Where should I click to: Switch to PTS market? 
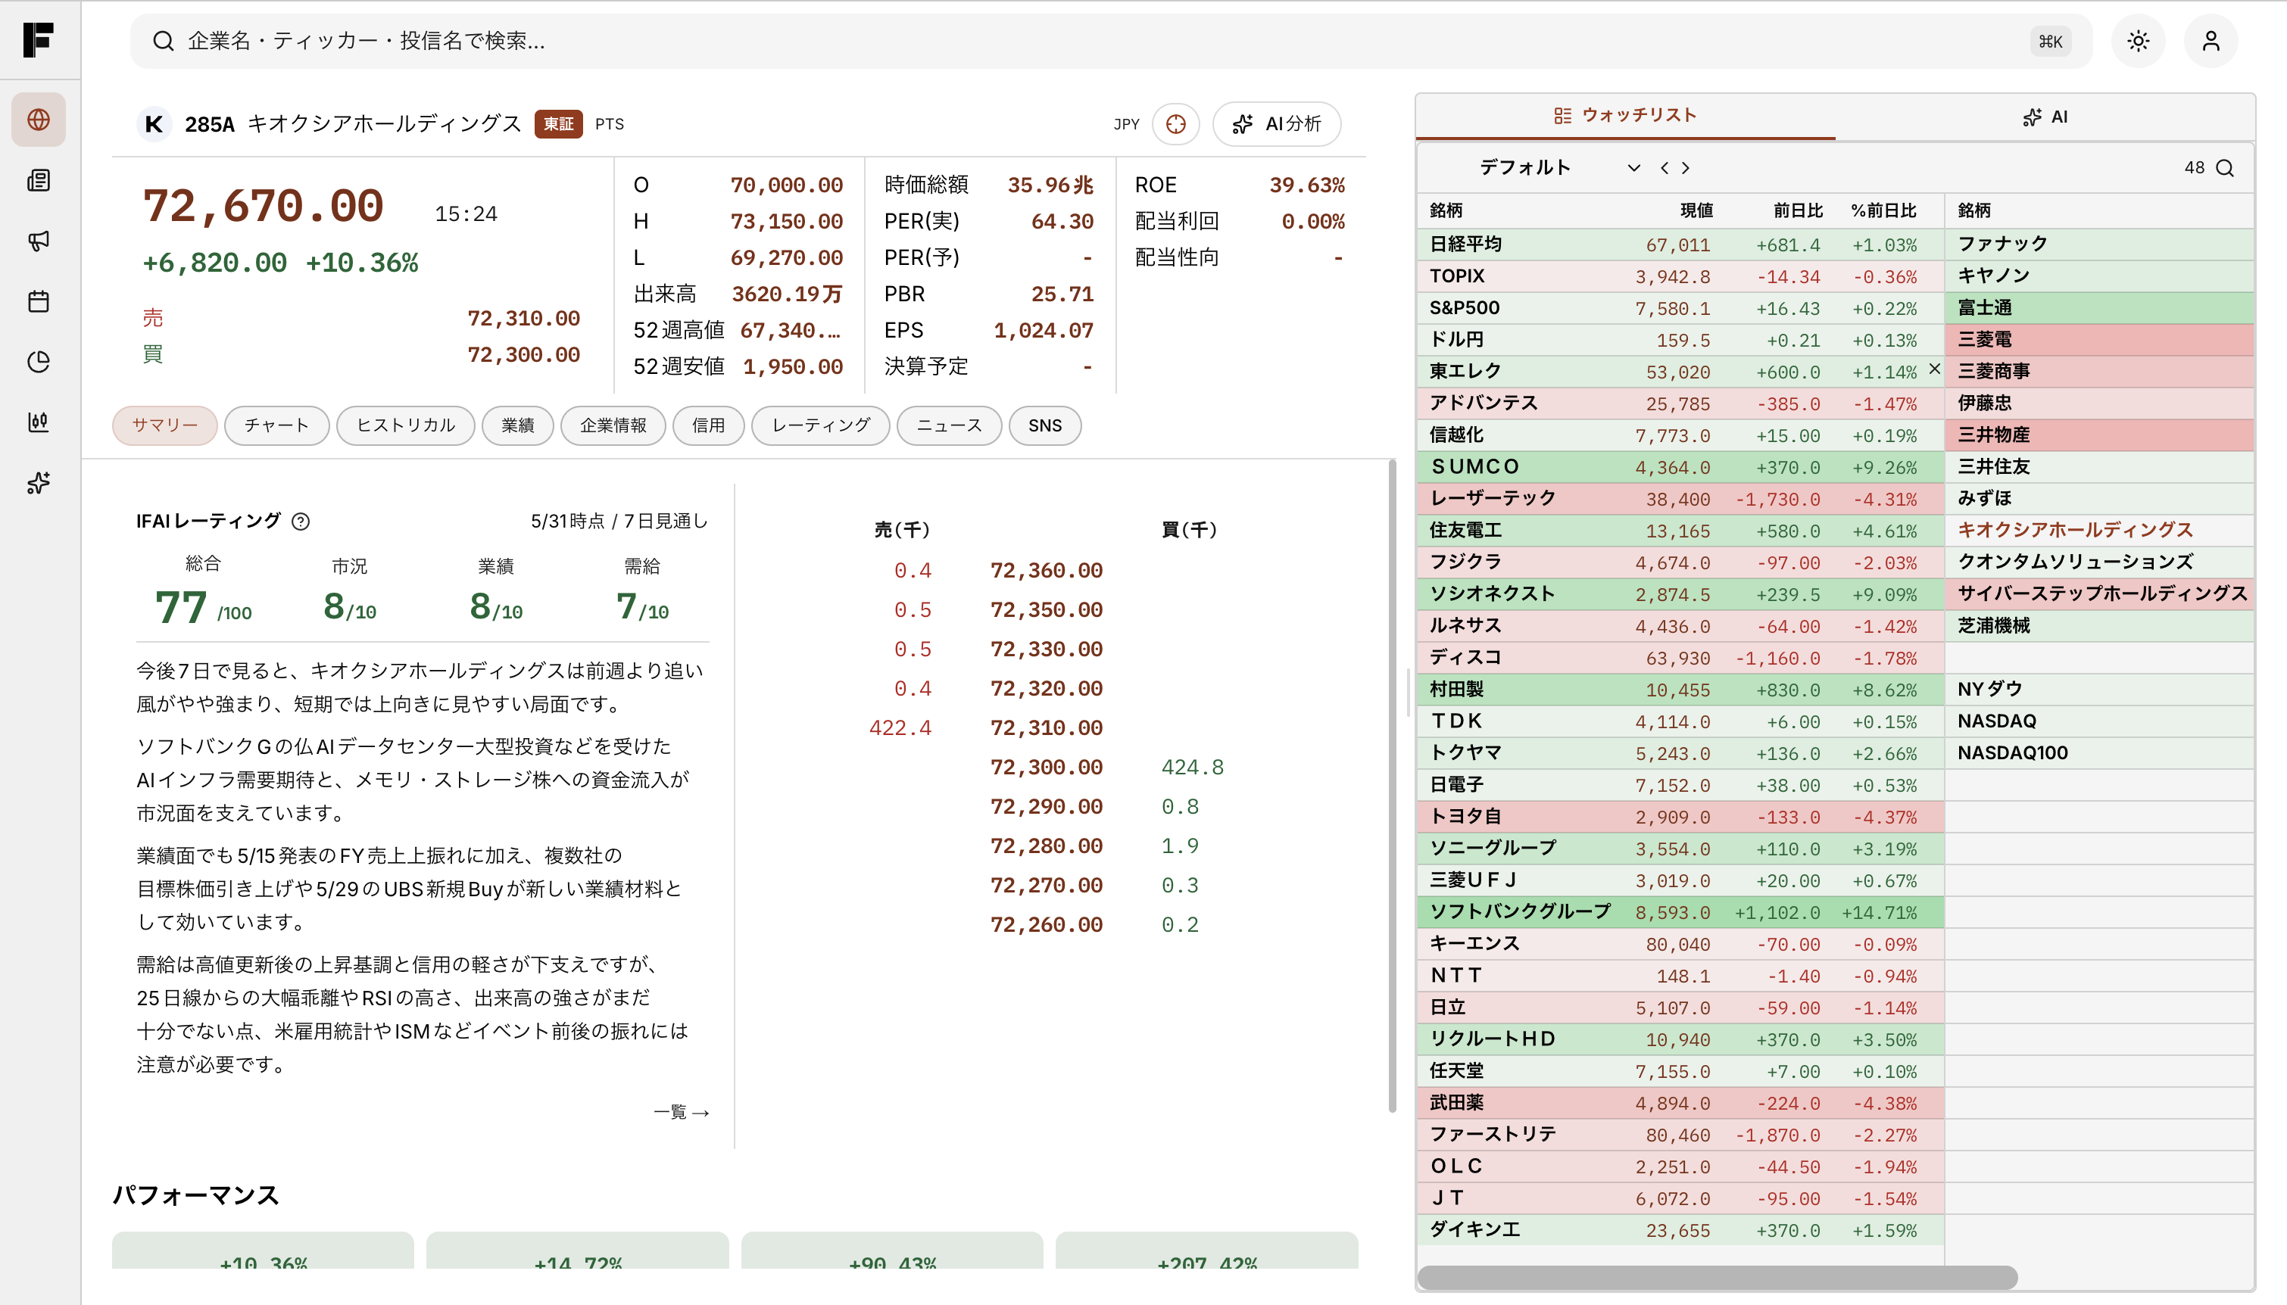(610, 123)
